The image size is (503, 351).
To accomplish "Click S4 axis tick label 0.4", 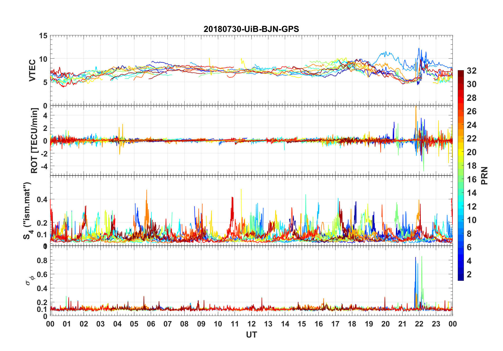I will [x=42, y=199].
